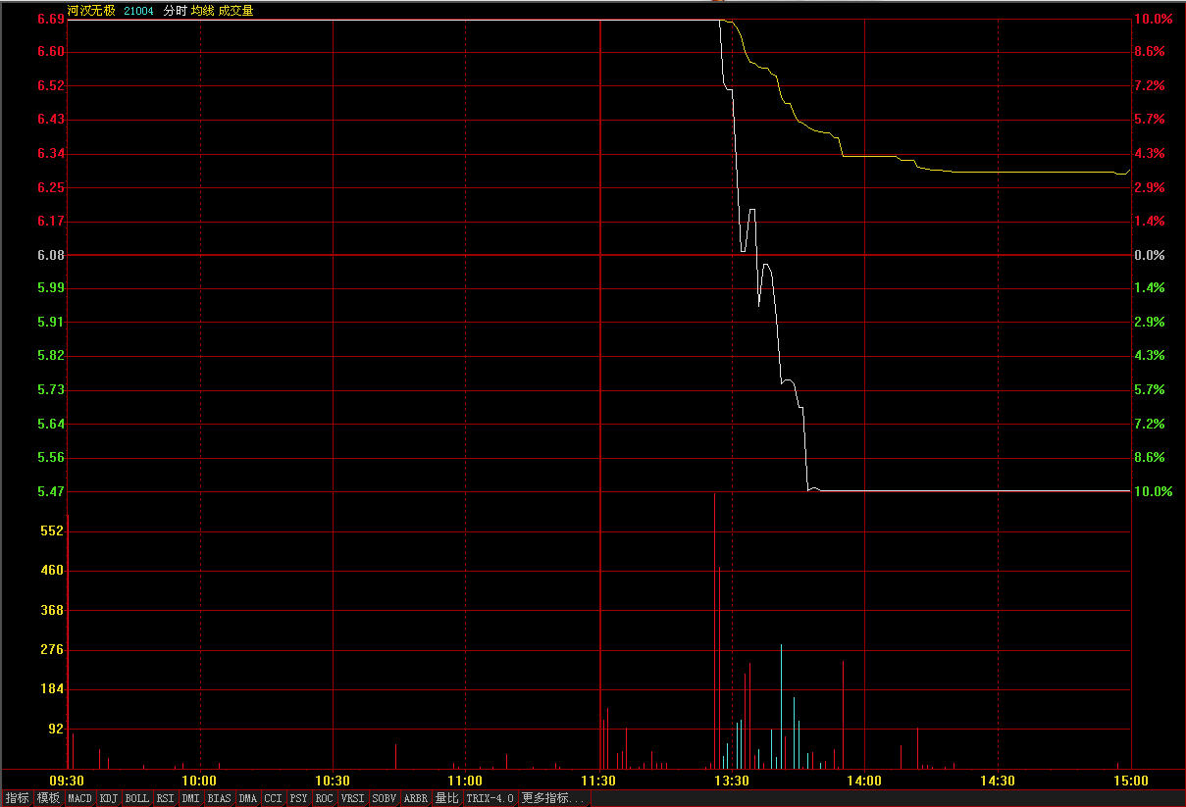This screenshot has height=807, width=1186.
Task: Click the 92 volume axis label
Action: pyautogui.click(x=55, y=729)
